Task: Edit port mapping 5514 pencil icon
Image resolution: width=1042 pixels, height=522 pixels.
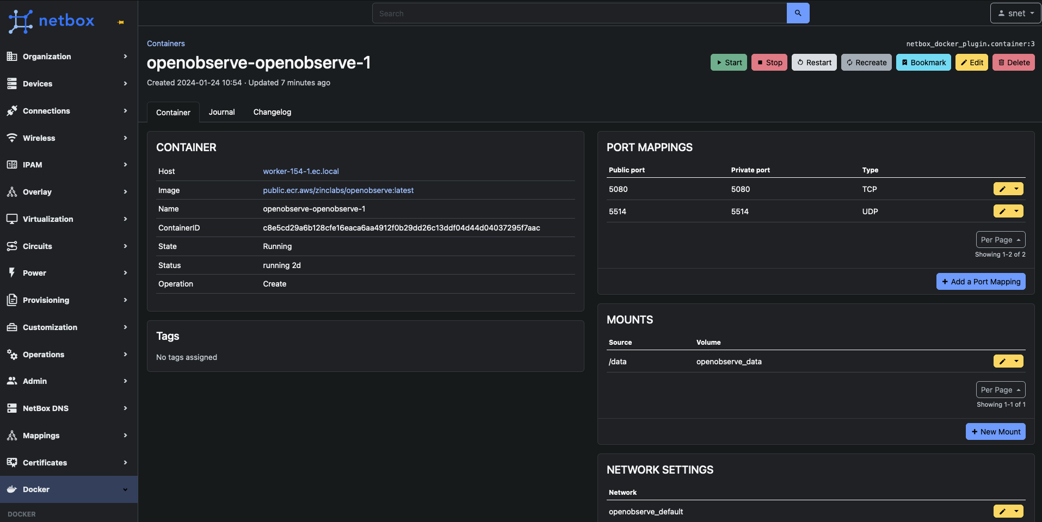Action: pyautogui.click(x=1002, y=211)
